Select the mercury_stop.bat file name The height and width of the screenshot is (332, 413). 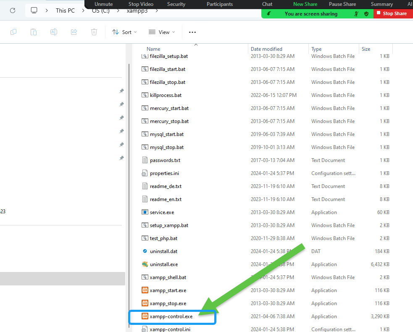pyautogui.click(x=169, y=121)
